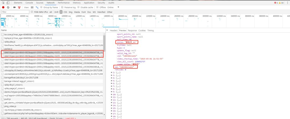Select the large request rows view icon
This screenshot has width=290, height=119.
pos(32,7)
